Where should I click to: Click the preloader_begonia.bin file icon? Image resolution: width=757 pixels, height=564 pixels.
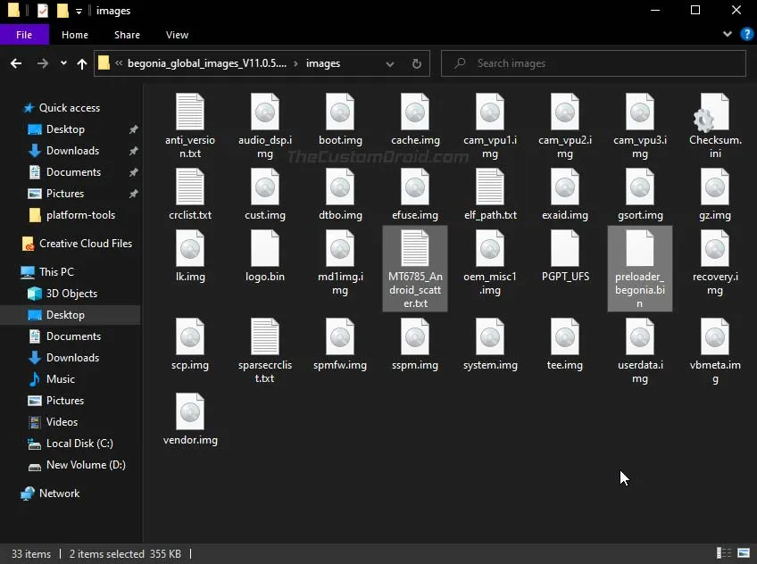640,250
